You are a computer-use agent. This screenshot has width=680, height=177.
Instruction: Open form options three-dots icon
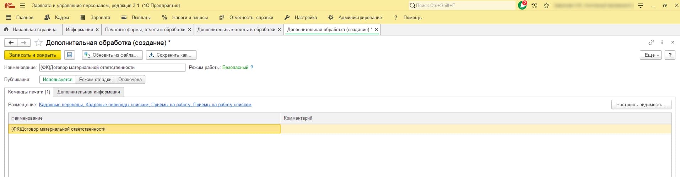pos(662,42)
